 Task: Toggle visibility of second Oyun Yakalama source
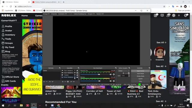(x=75, y=73)
